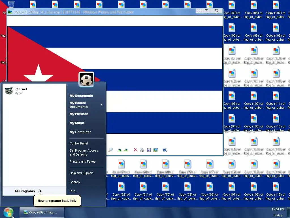Minimize the Windows Picture and Fax Viewer
290x218 pixels.
(x=199, y=11)
